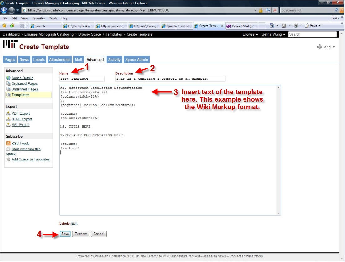Click the globe icon next to Space Details

click(8, 78)
